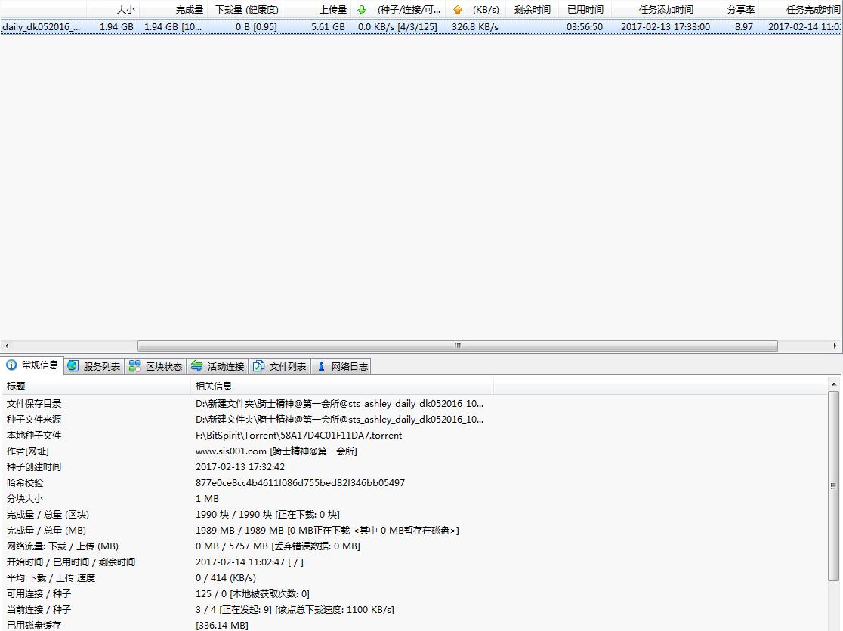Click the green download speed arrow column icon
Screen dimensions: 843x631
tap(362, 10)
